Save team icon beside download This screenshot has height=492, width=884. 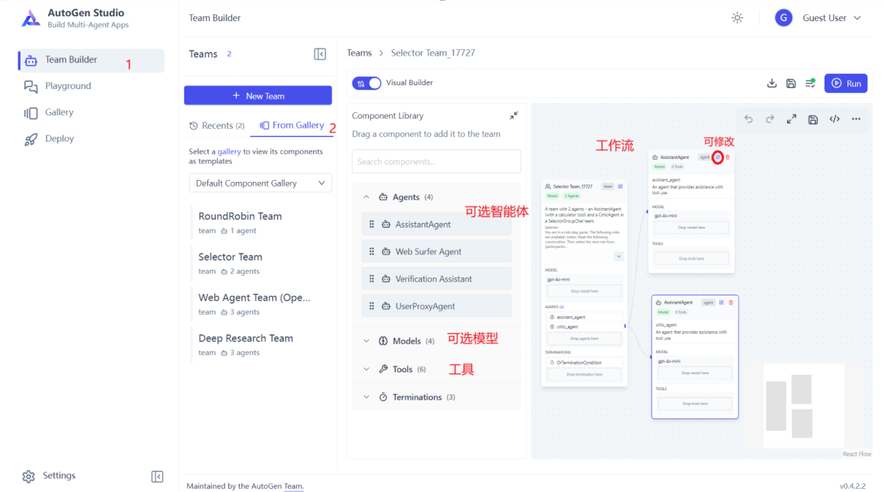(x=791, y=83)
